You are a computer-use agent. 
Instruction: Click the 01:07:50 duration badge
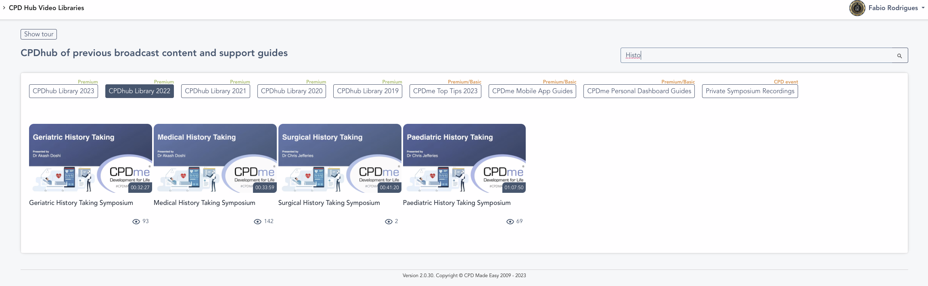tap(514, 188)
